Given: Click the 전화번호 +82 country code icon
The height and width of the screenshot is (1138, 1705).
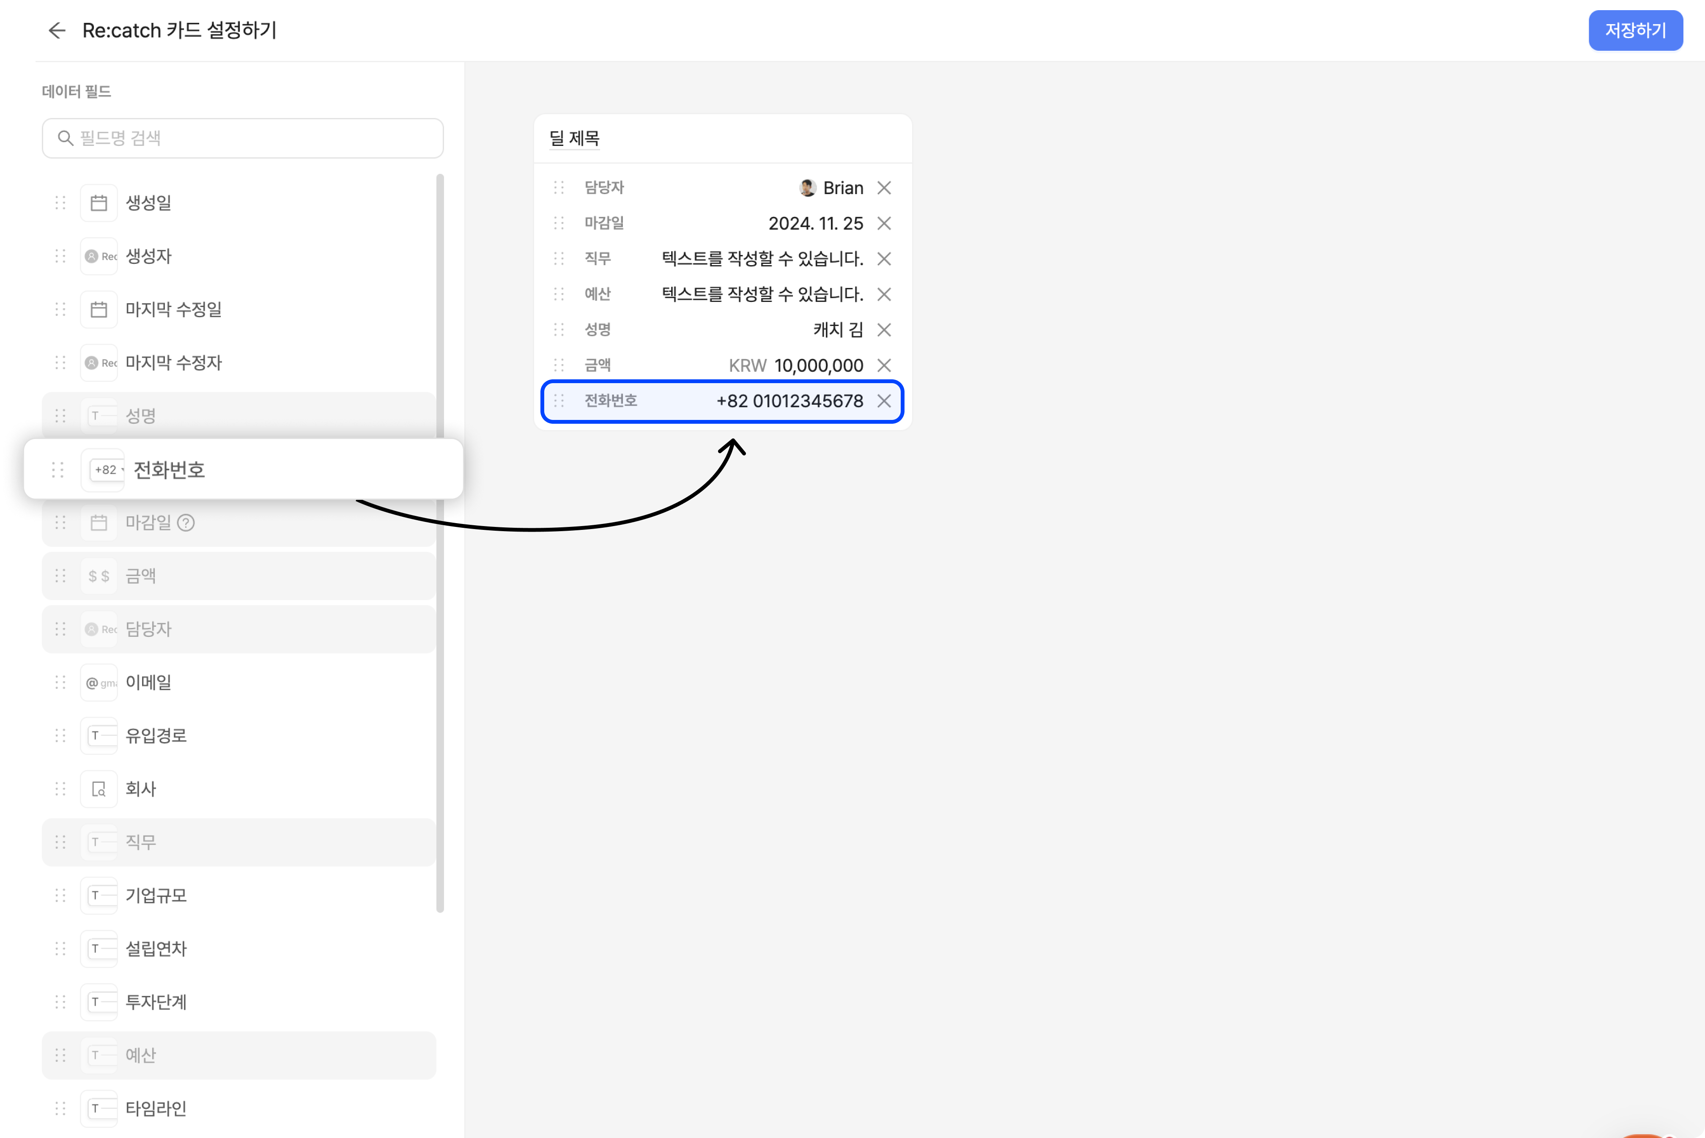Looking at the screenshot, I should point(105,469).
